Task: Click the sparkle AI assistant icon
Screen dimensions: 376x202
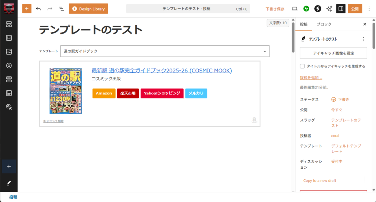Action: point(329,9)
